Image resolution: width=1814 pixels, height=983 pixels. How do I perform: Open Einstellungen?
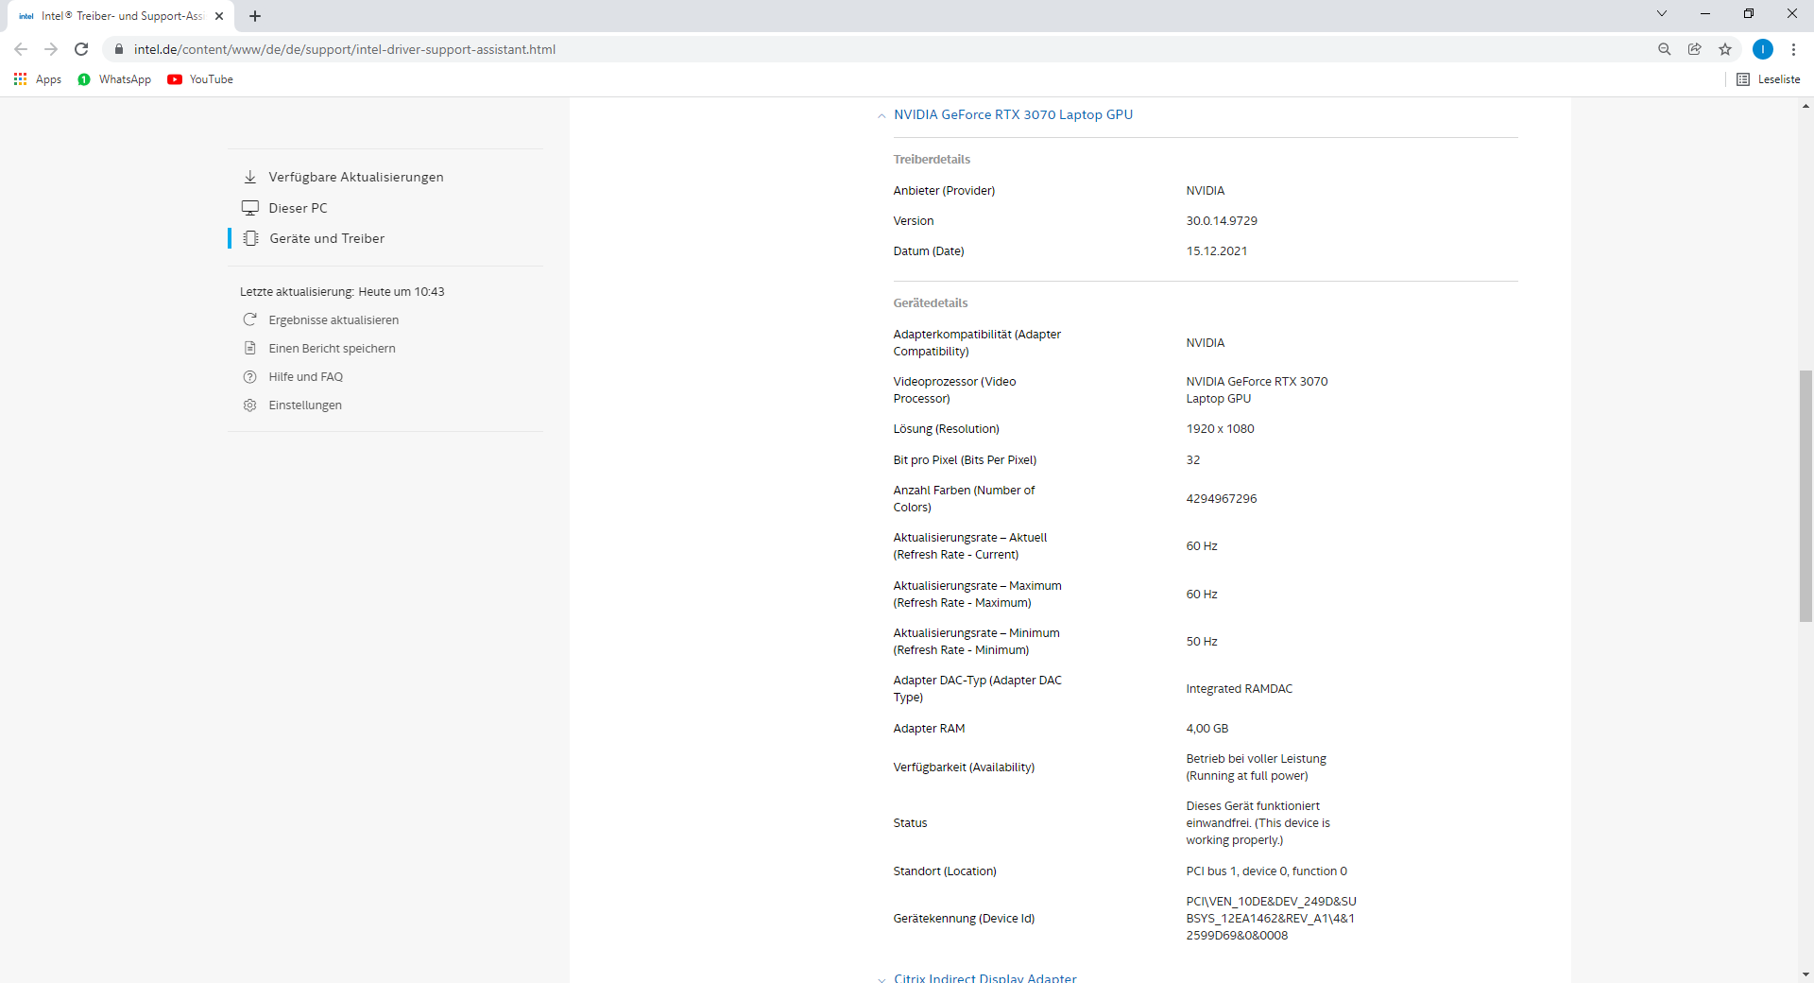point(305,405)
